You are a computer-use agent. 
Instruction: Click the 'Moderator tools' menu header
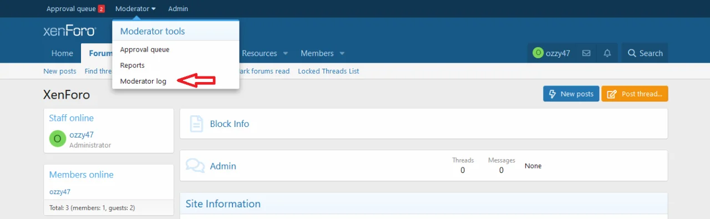click(x=153, y=31)
